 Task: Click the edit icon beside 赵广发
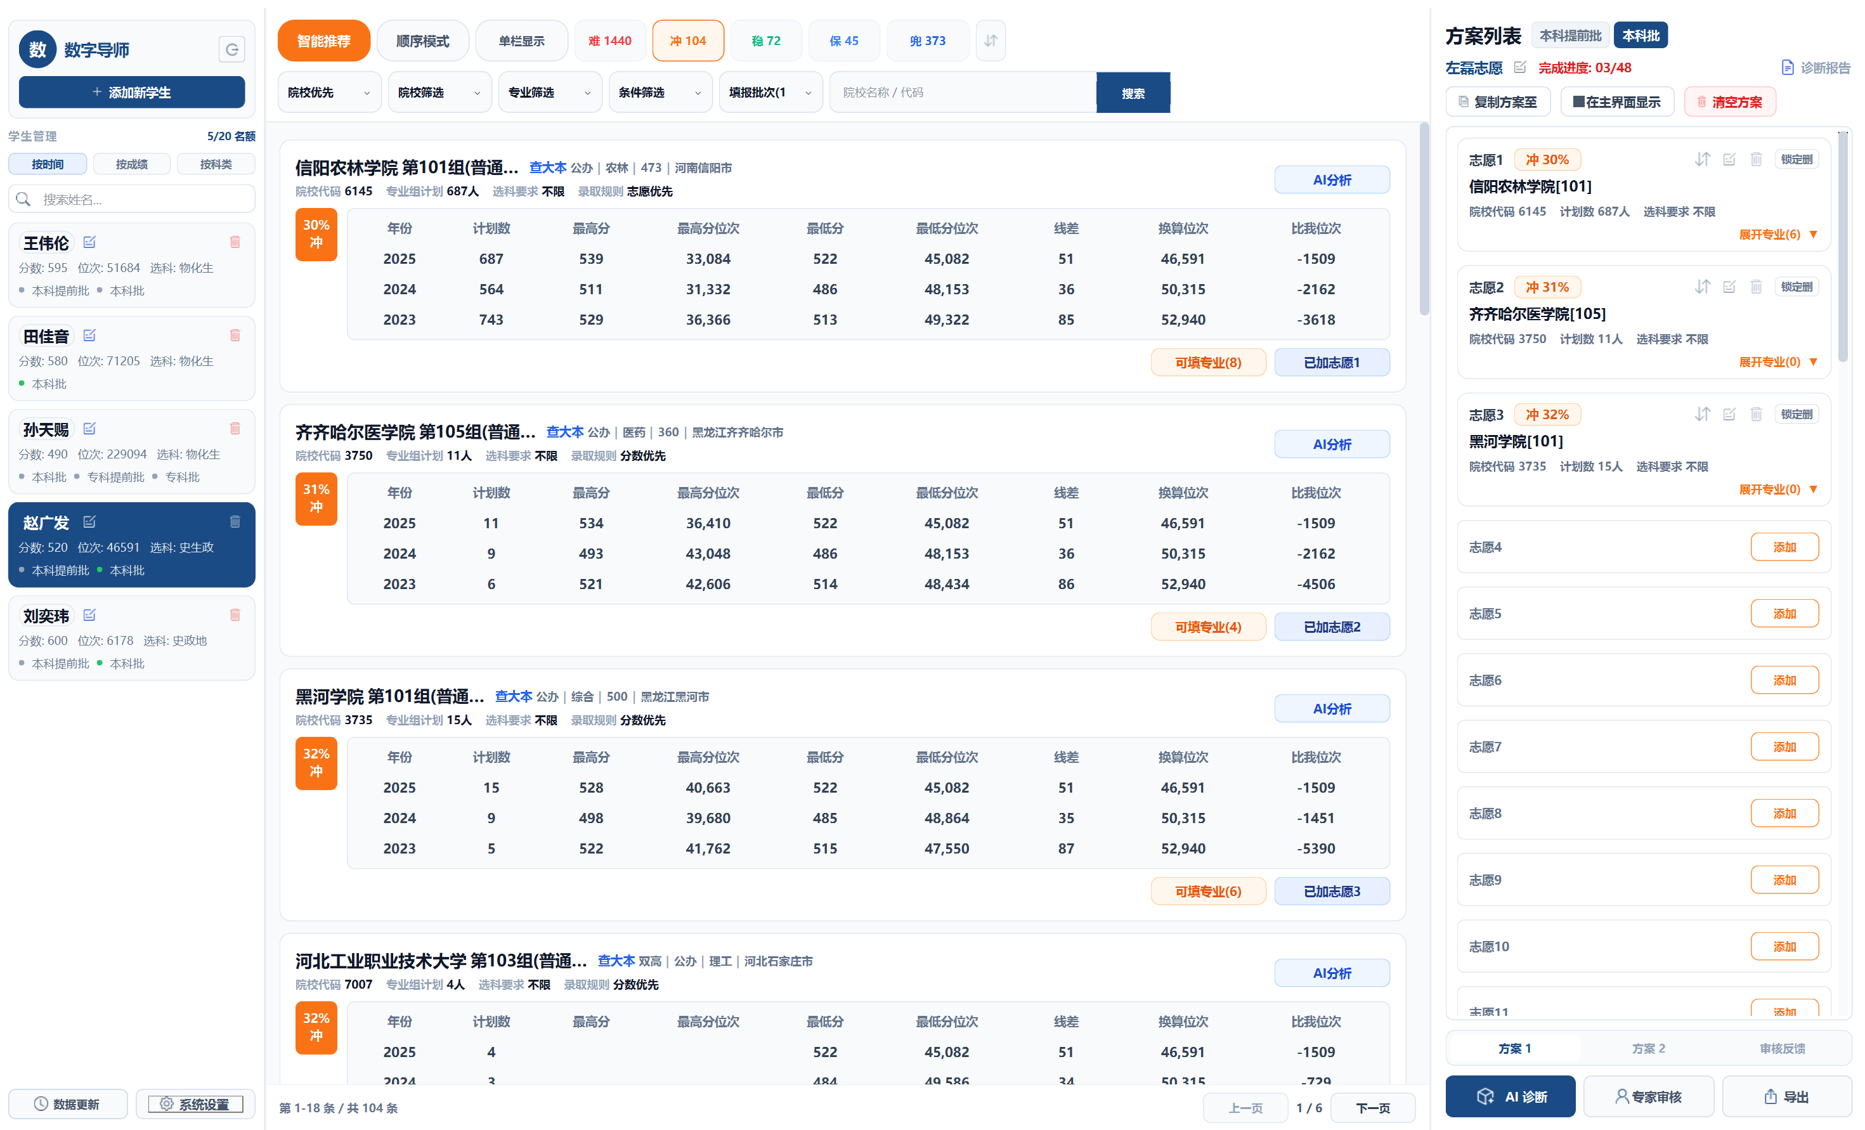coord(89,521)
